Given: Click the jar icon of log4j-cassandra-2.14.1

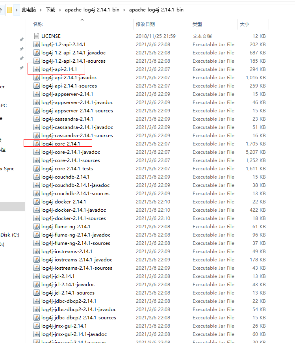Looking at the screenshot, I should tap(37, 119).
